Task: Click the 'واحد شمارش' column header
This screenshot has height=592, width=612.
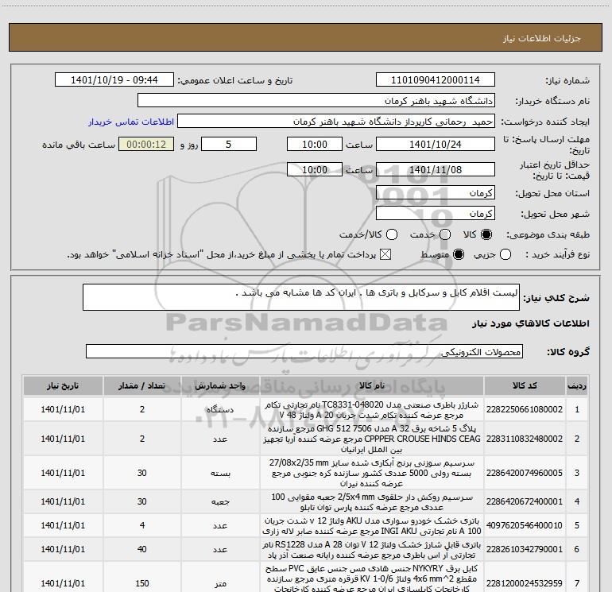Action: [x=220, y=385]
